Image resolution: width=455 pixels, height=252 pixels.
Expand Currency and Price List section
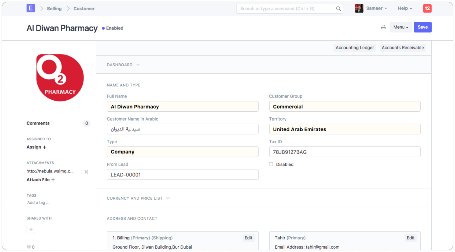(138, 198)
